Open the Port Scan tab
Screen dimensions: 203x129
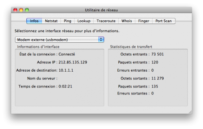click(164, 21)
